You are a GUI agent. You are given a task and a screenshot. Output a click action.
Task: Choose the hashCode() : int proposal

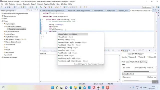pyautogui.click(x=73, y=34)
